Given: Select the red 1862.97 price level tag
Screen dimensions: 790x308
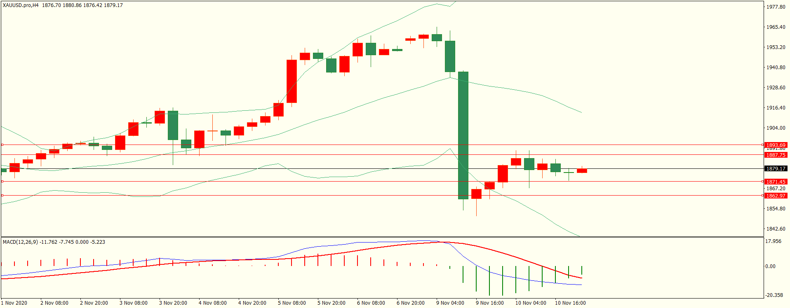Looking at the screenshot, I should click(x=776, y=196).
